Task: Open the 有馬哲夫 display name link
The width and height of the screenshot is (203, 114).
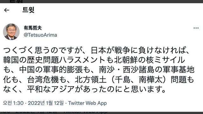Action: (33, 28)
